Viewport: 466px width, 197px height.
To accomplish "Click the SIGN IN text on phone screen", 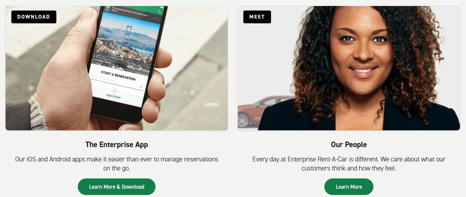I will coord(156,19).
